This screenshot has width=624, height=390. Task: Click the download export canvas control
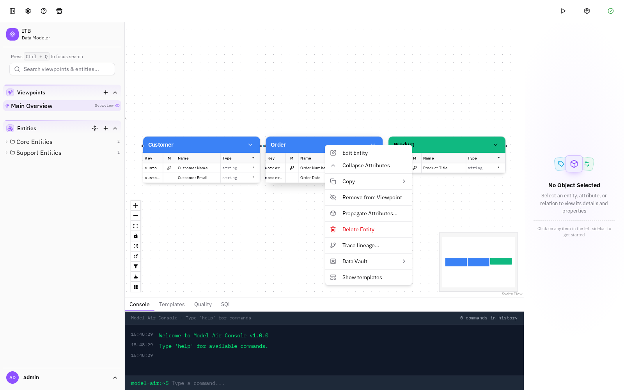136,277
